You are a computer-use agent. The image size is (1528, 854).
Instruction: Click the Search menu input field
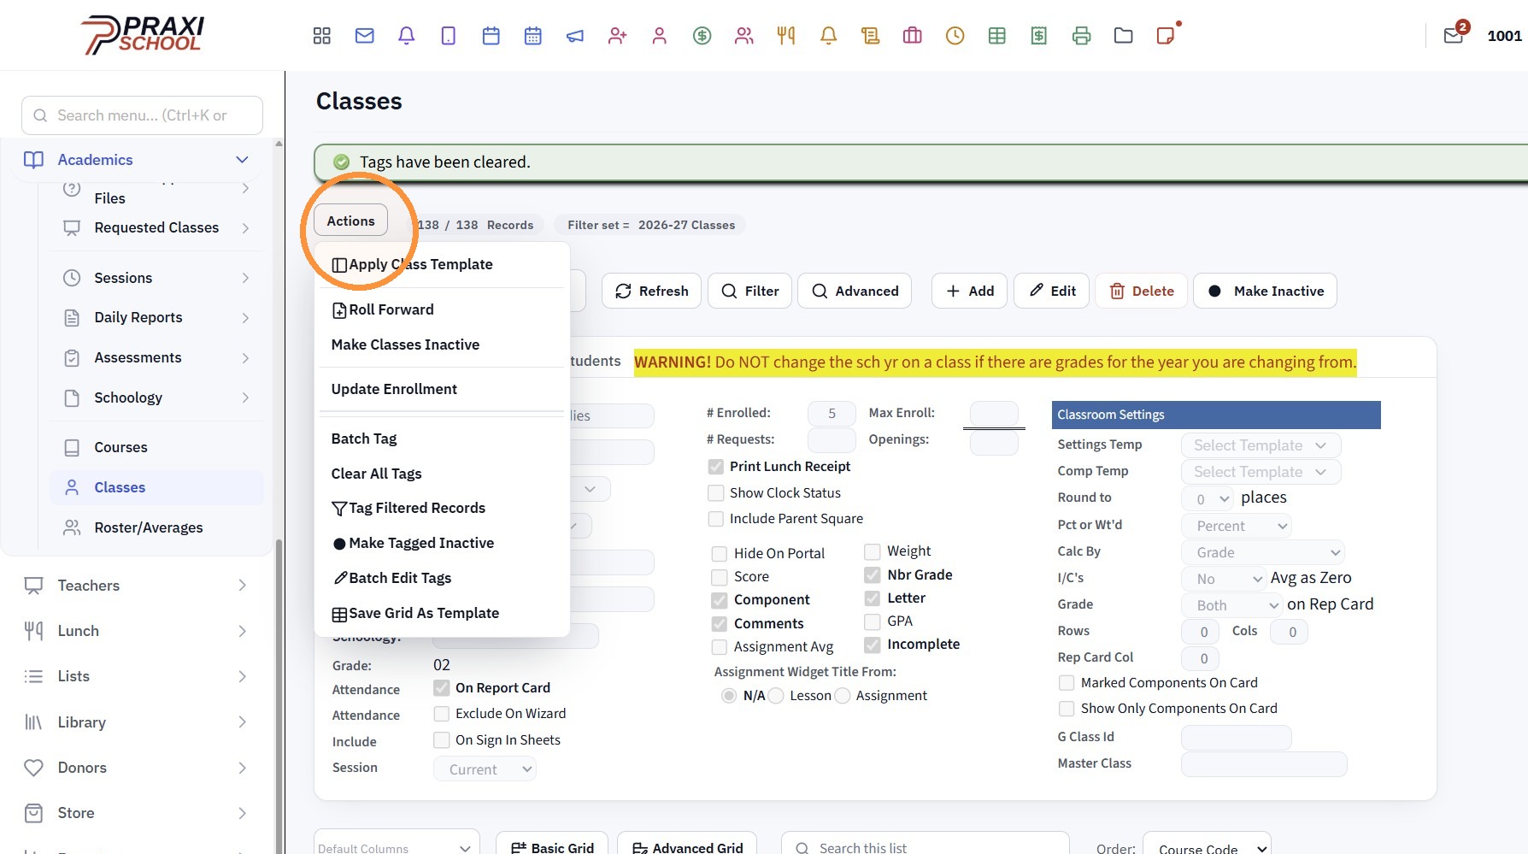[142, 115]
